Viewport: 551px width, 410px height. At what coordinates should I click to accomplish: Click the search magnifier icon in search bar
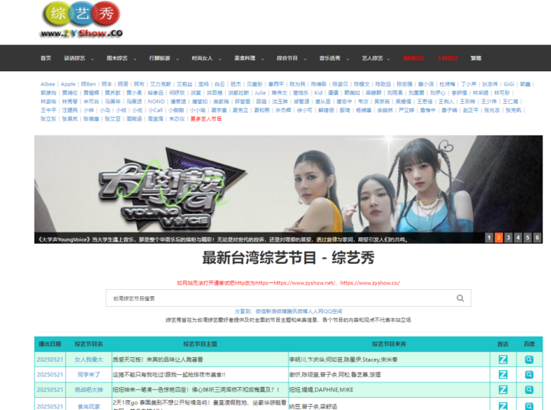(x=460, y=298)
